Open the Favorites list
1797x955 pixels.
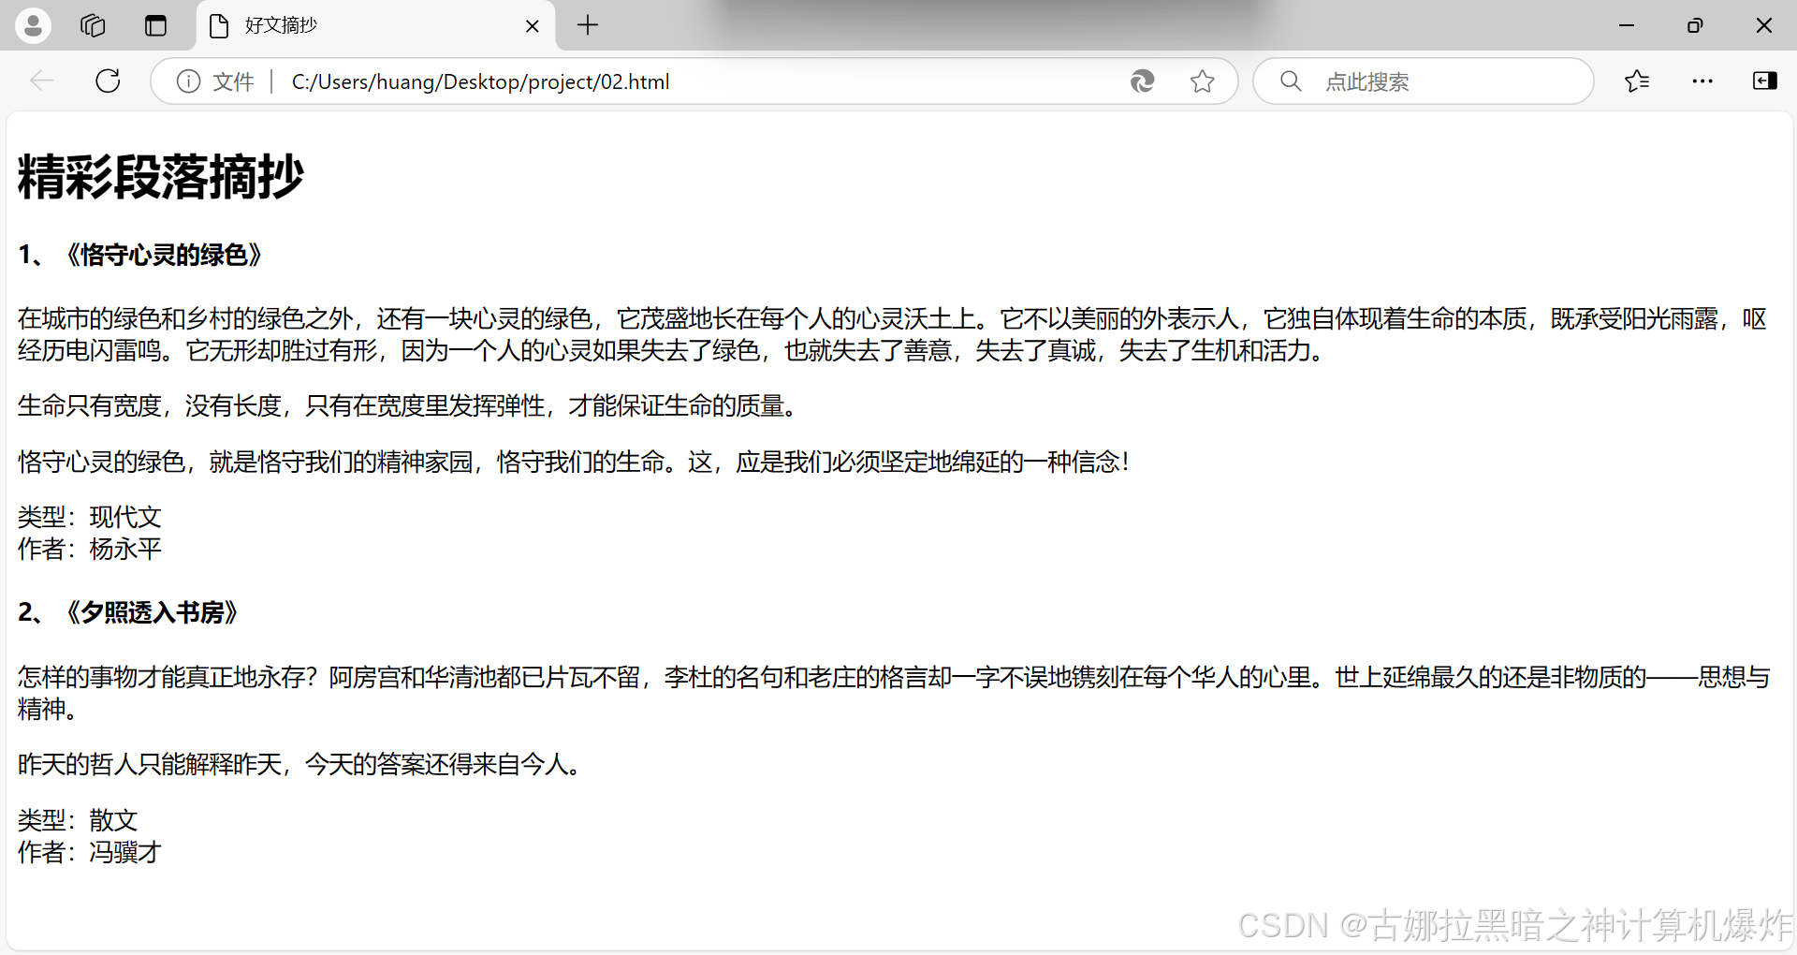1636,81
